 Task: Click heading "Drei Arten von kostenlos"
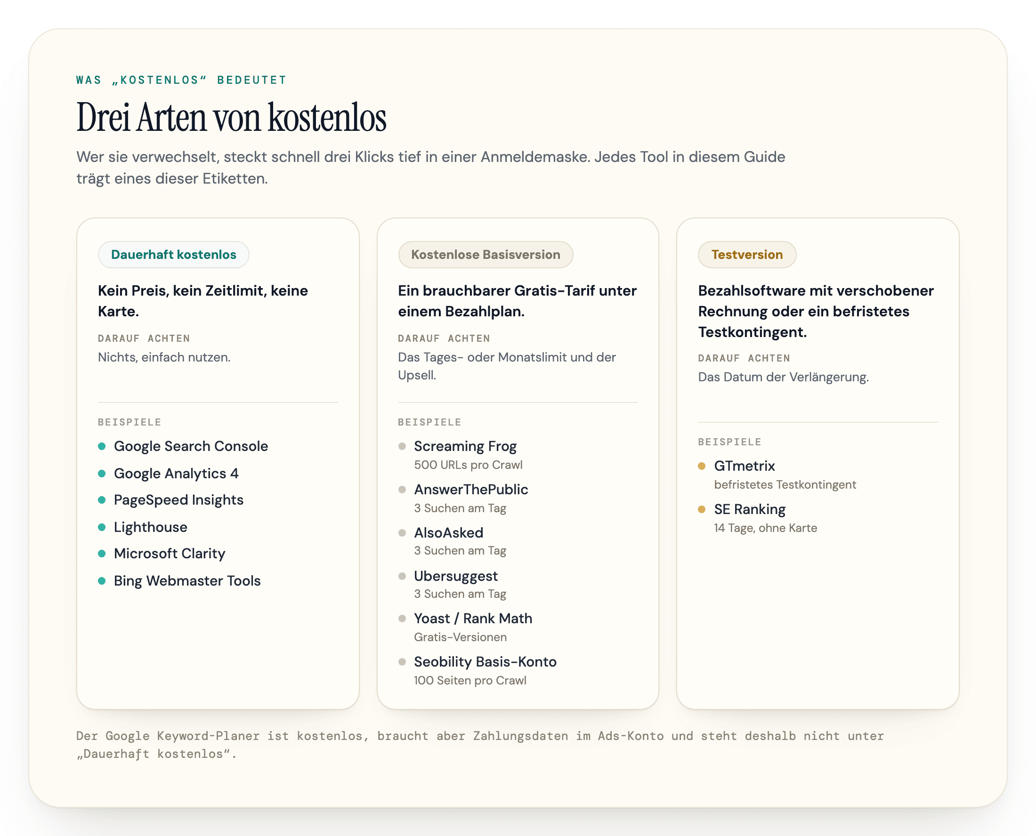tap(231, 117)
